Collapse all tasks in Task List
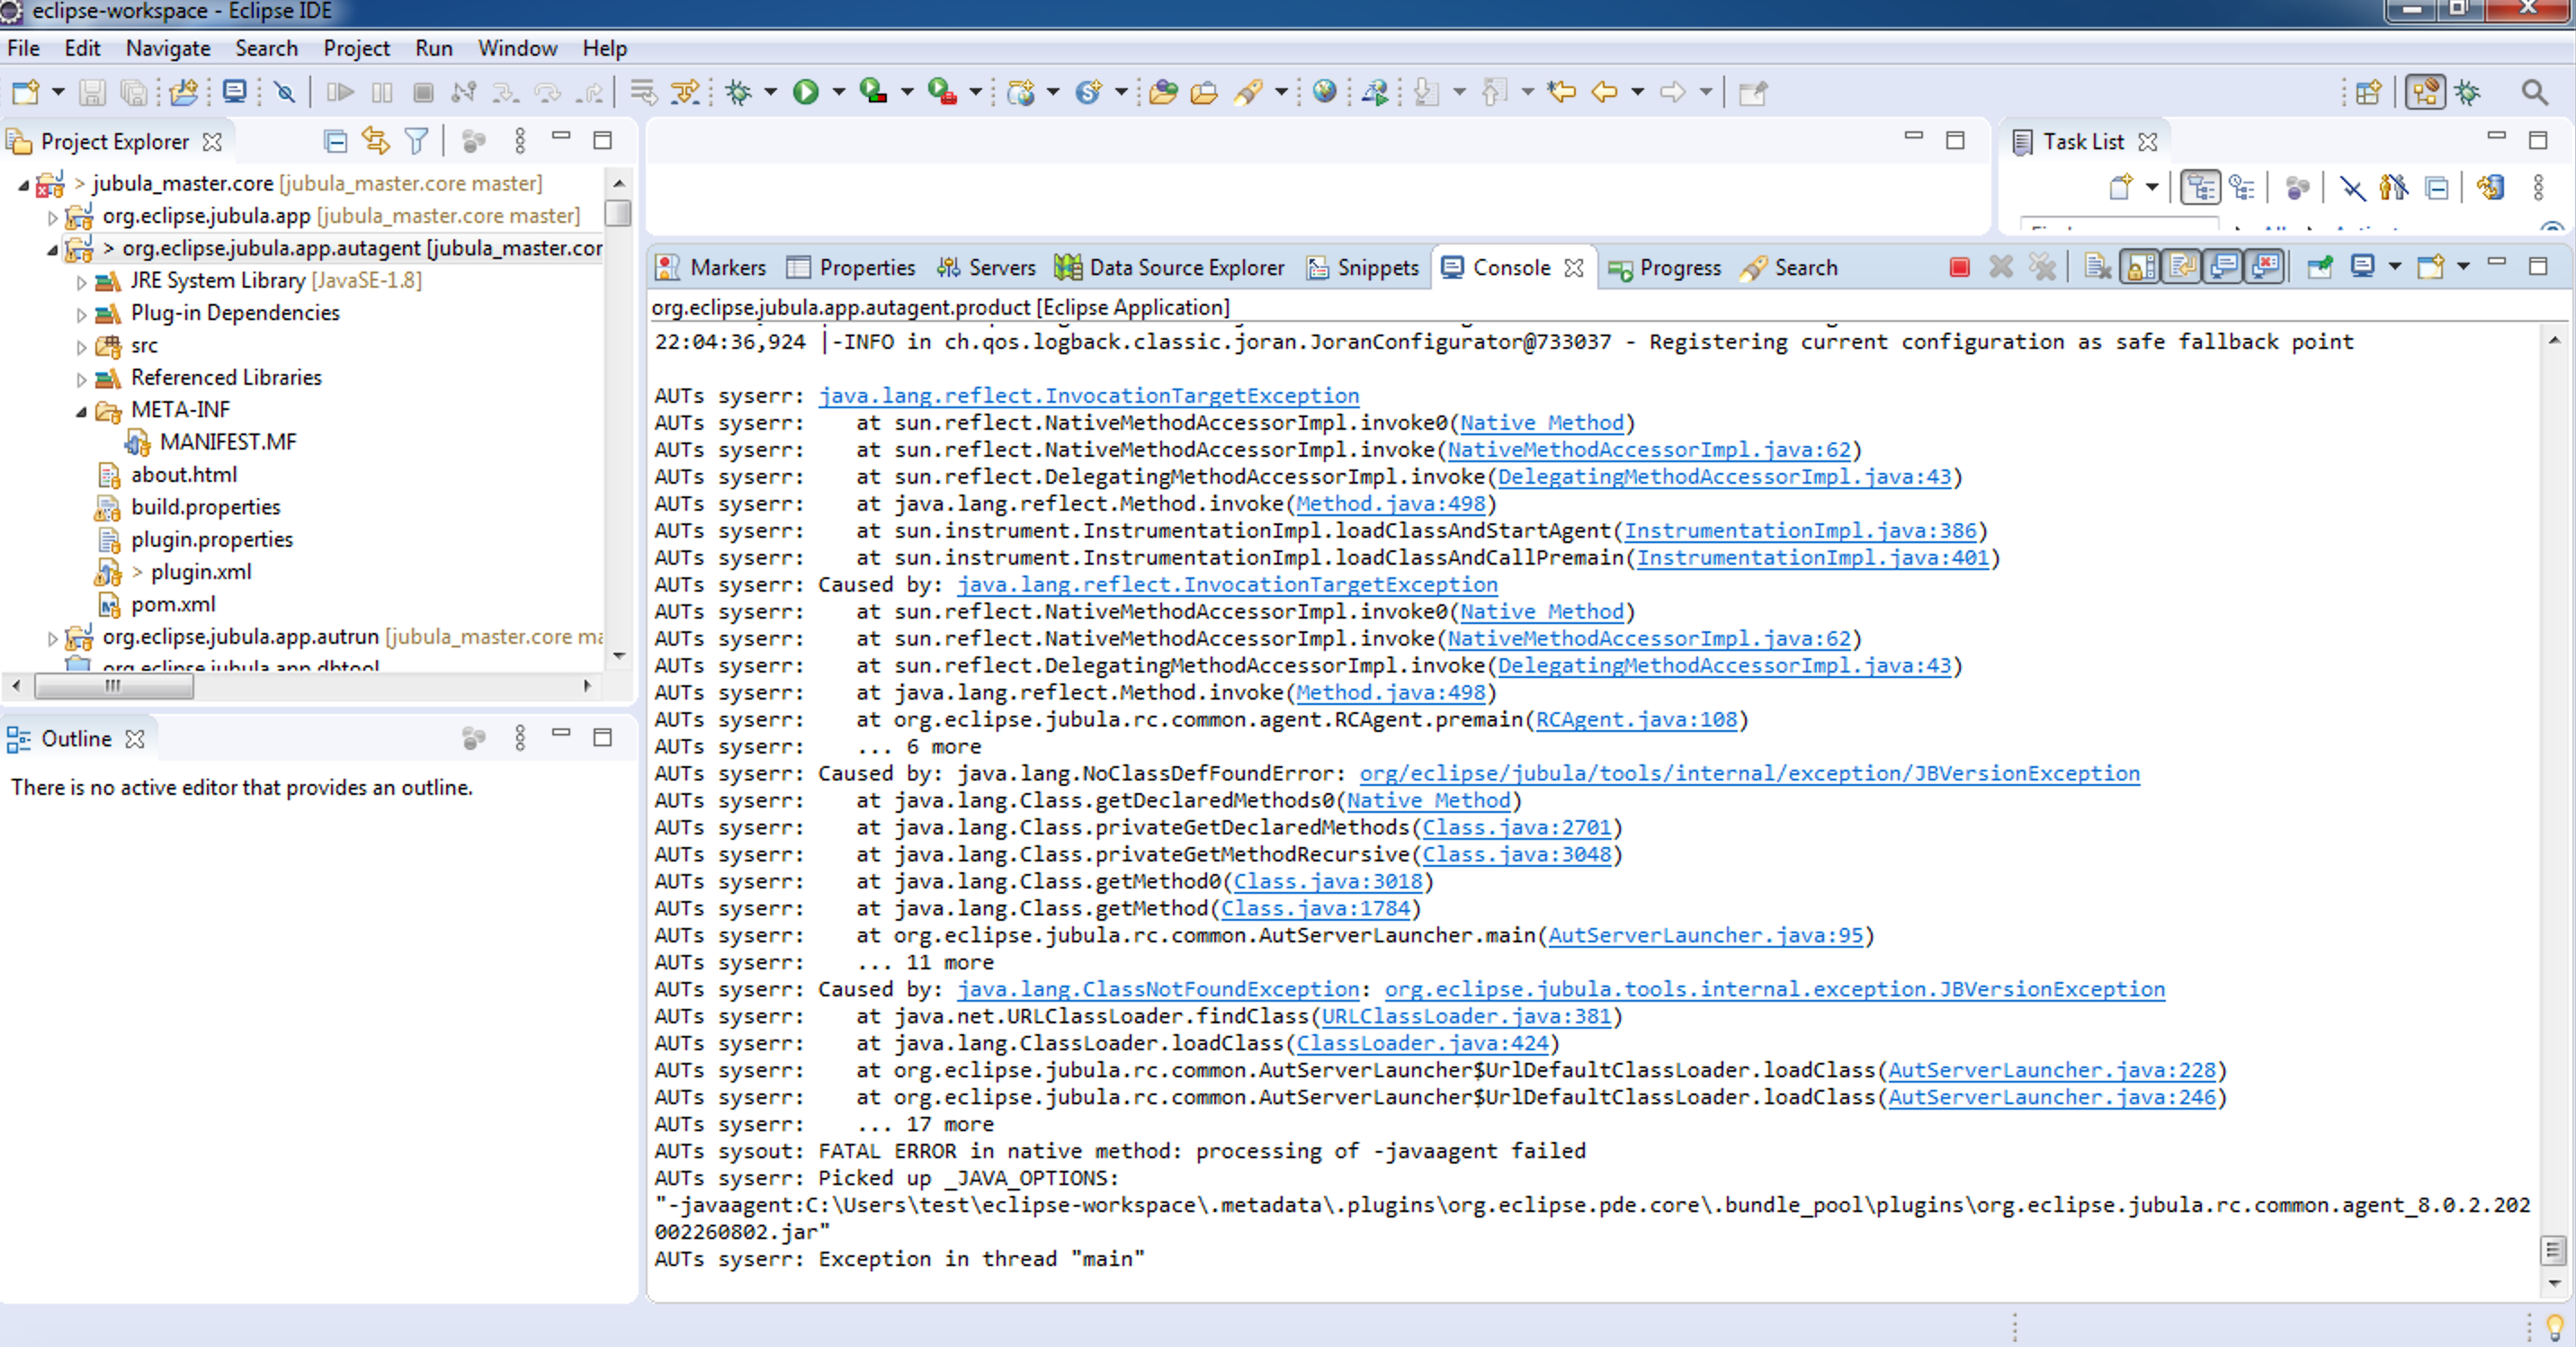 tap(2438, 188)
